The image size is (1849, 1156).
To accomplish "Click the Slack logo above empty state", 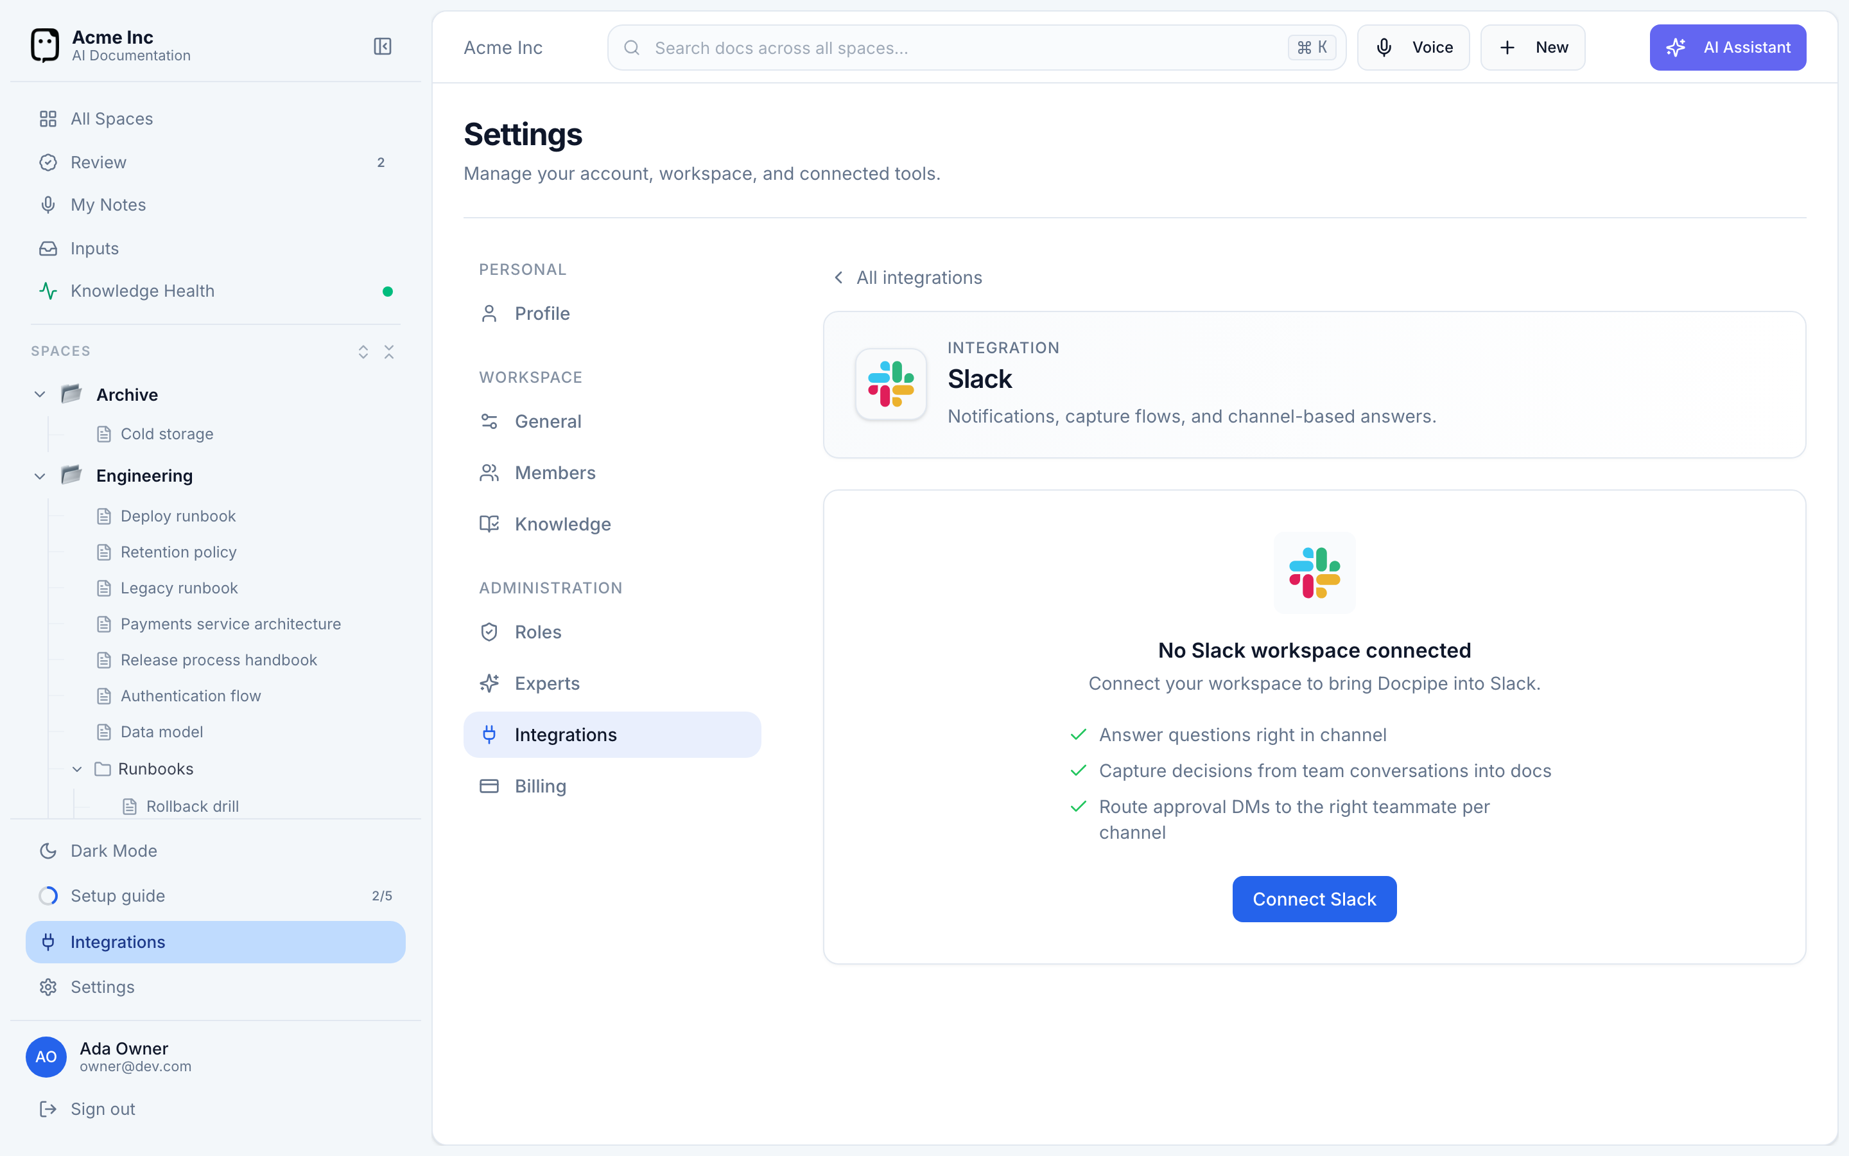I will click(x=1314, y=572).
